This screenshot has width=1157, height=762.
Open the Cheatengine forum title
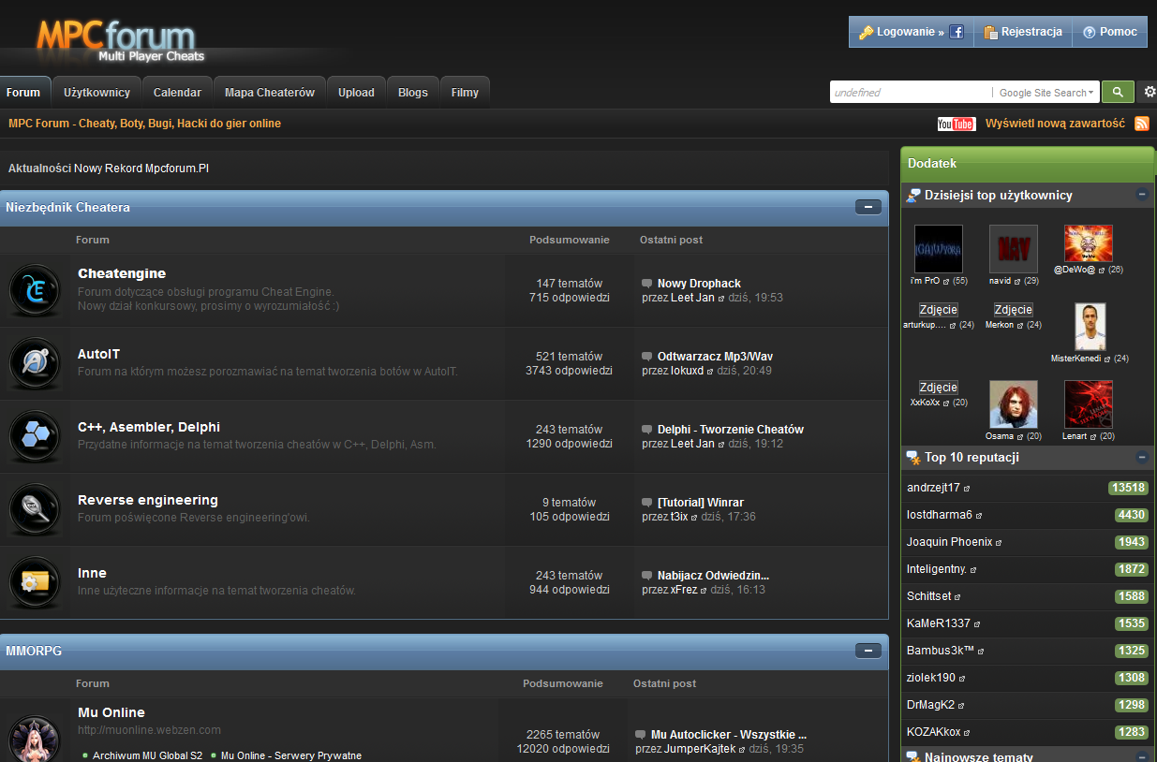[x=122, y=273]
